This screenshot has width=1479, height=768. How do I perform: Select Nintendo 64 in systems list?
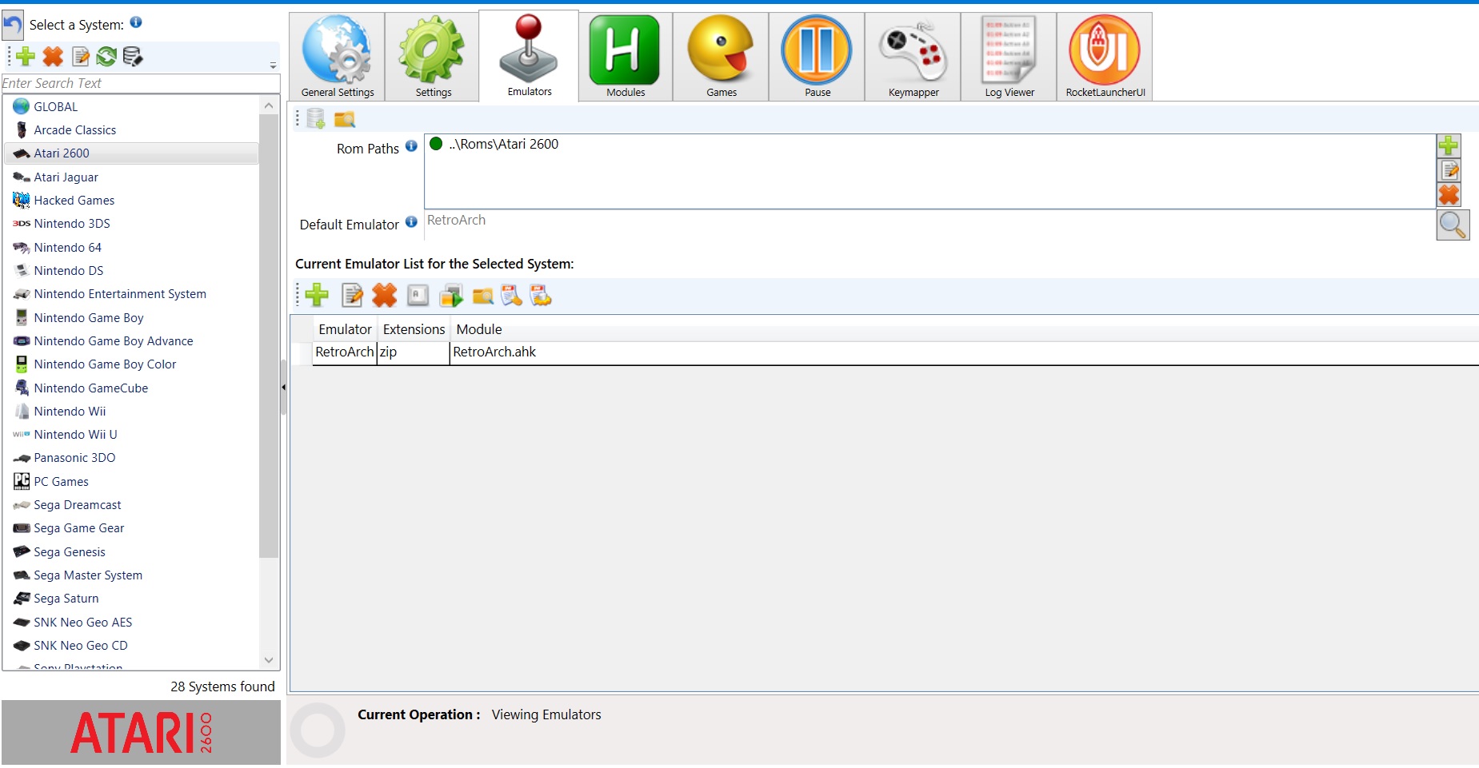point(68,248)
